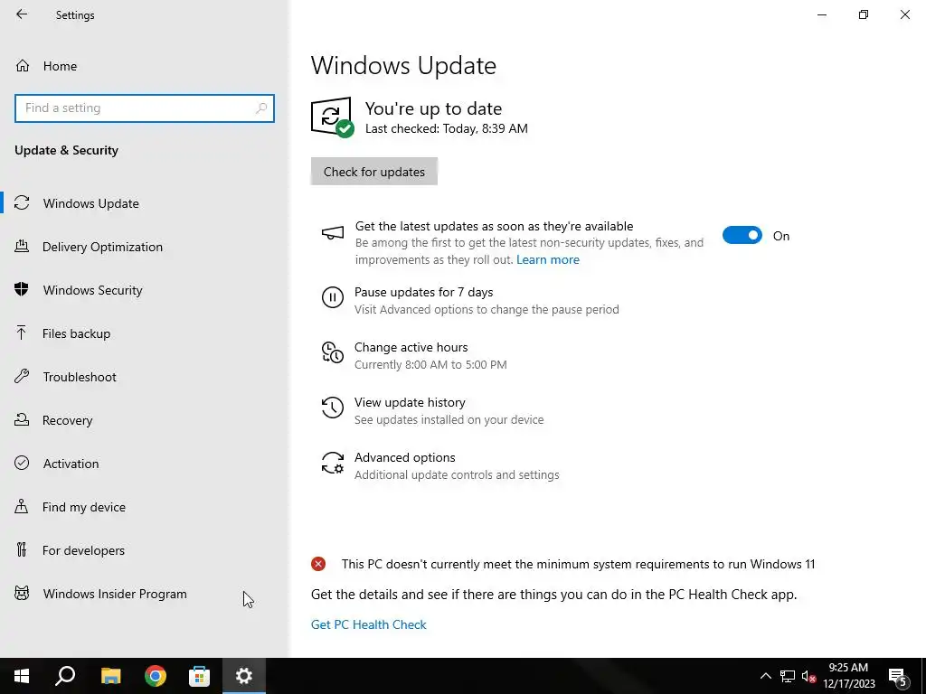Open For developers settings
The height and width of the screenshot is (694, 926).
click(x=83, y=550)
